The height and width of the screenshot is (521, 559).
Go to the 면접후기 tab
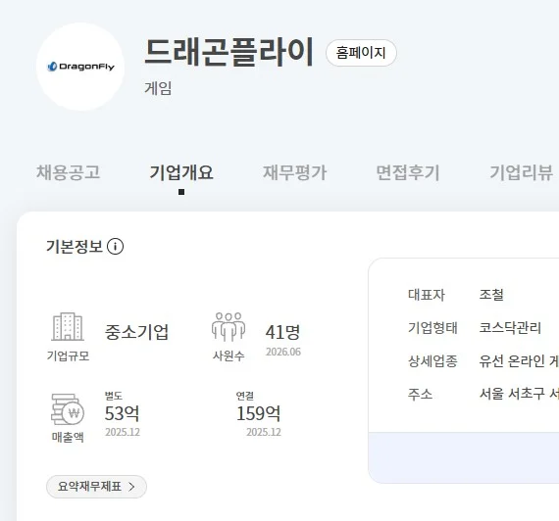pyautogui.click(x=408, y=172)
